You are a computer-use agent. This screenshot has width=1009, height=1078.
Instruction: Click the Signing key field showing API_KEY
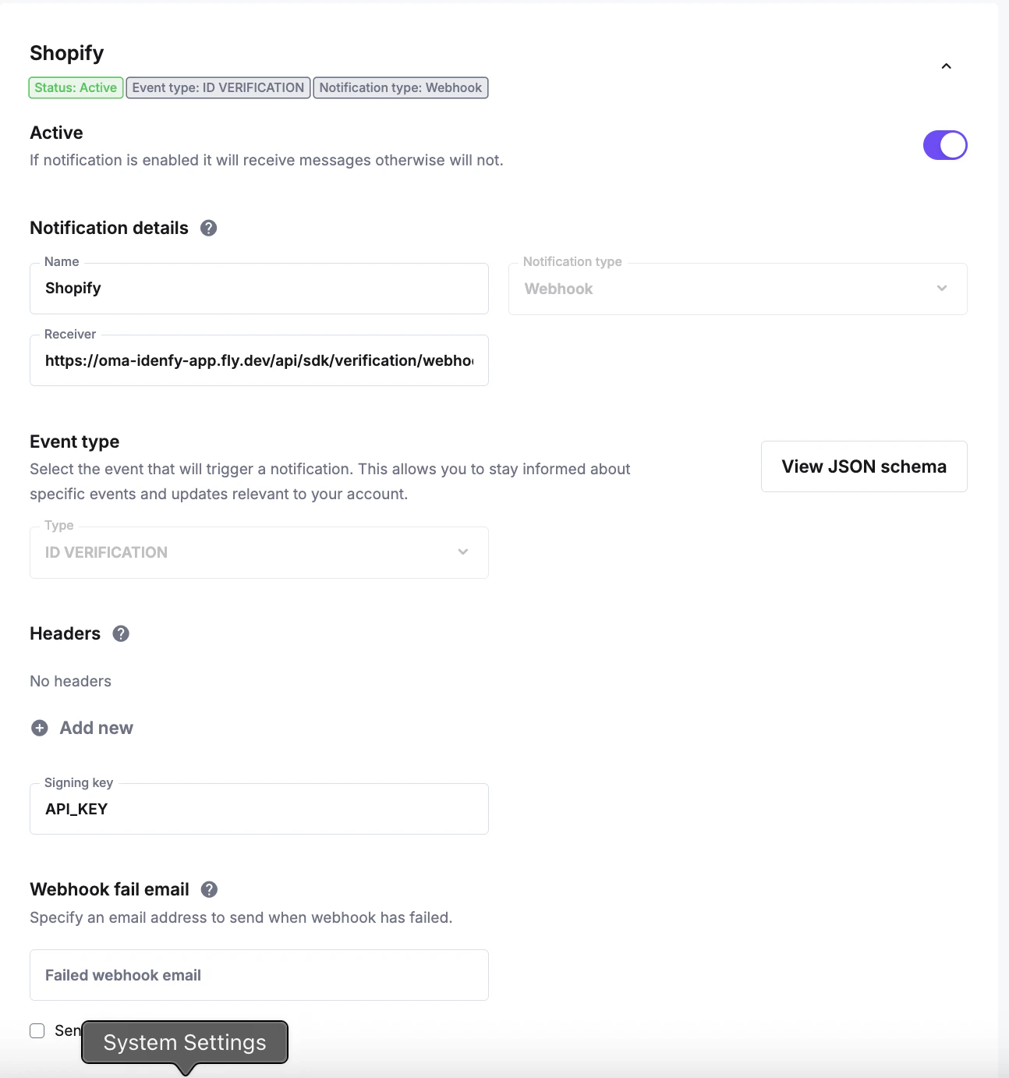point(259,808)
